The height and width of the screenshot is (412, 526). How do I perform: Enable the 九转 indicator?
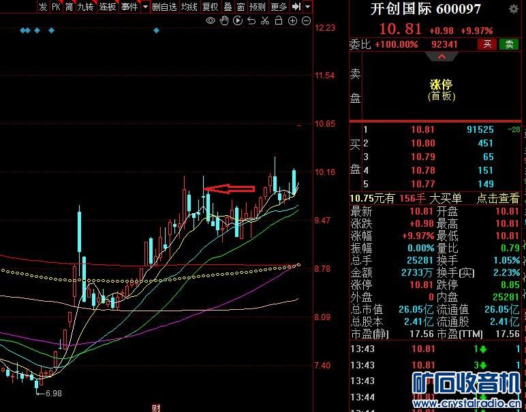coord(85,6)
